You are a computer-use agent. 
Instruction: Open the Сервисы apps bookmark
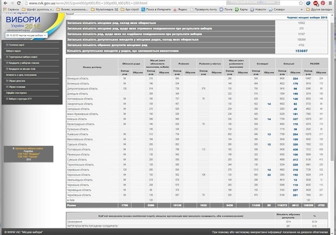(x=11, y=10)
